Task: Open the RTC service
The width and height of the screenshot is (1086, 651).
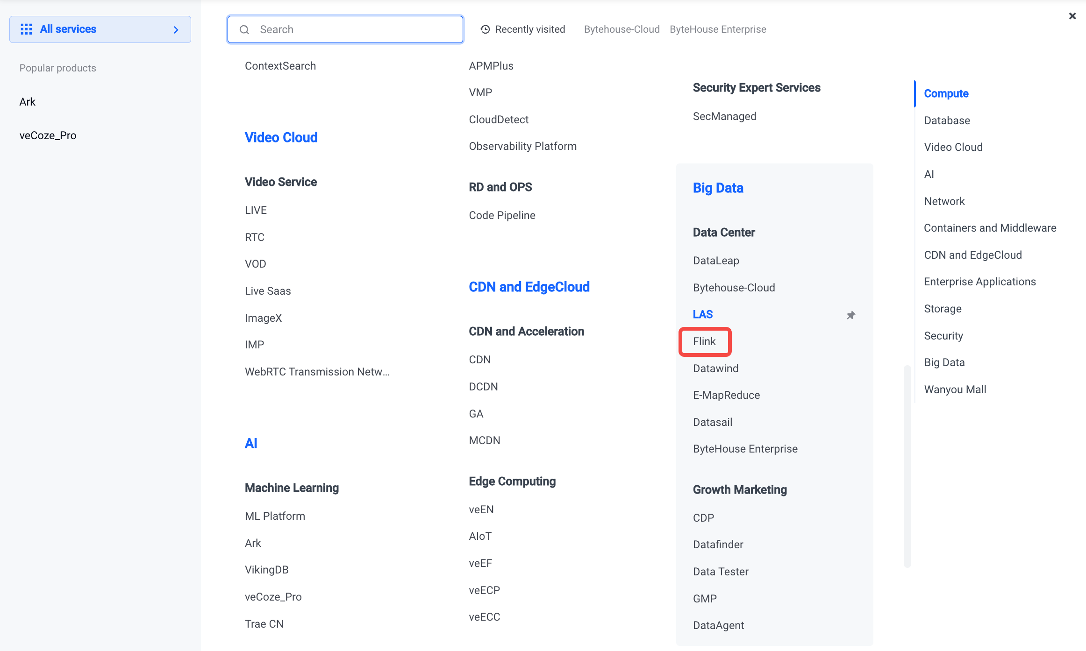Action: (x=255, y=237)
